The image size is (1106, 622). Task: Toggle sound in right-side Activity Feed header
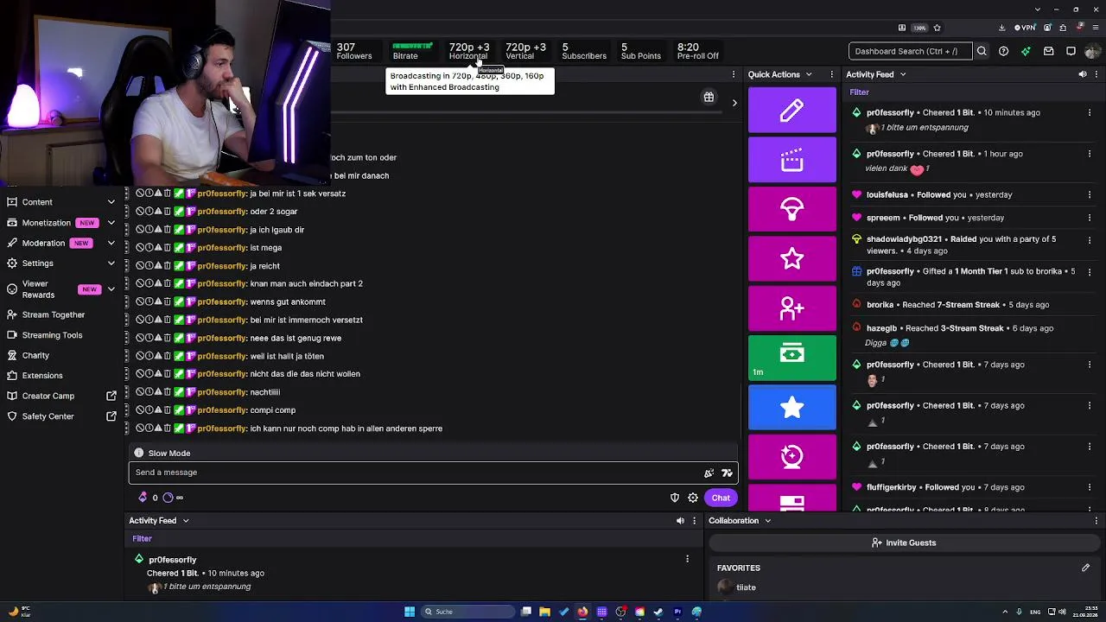tap(1083, 74)
